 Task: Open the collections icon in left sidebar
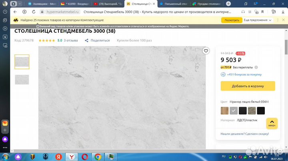click(x=5, y=20)
